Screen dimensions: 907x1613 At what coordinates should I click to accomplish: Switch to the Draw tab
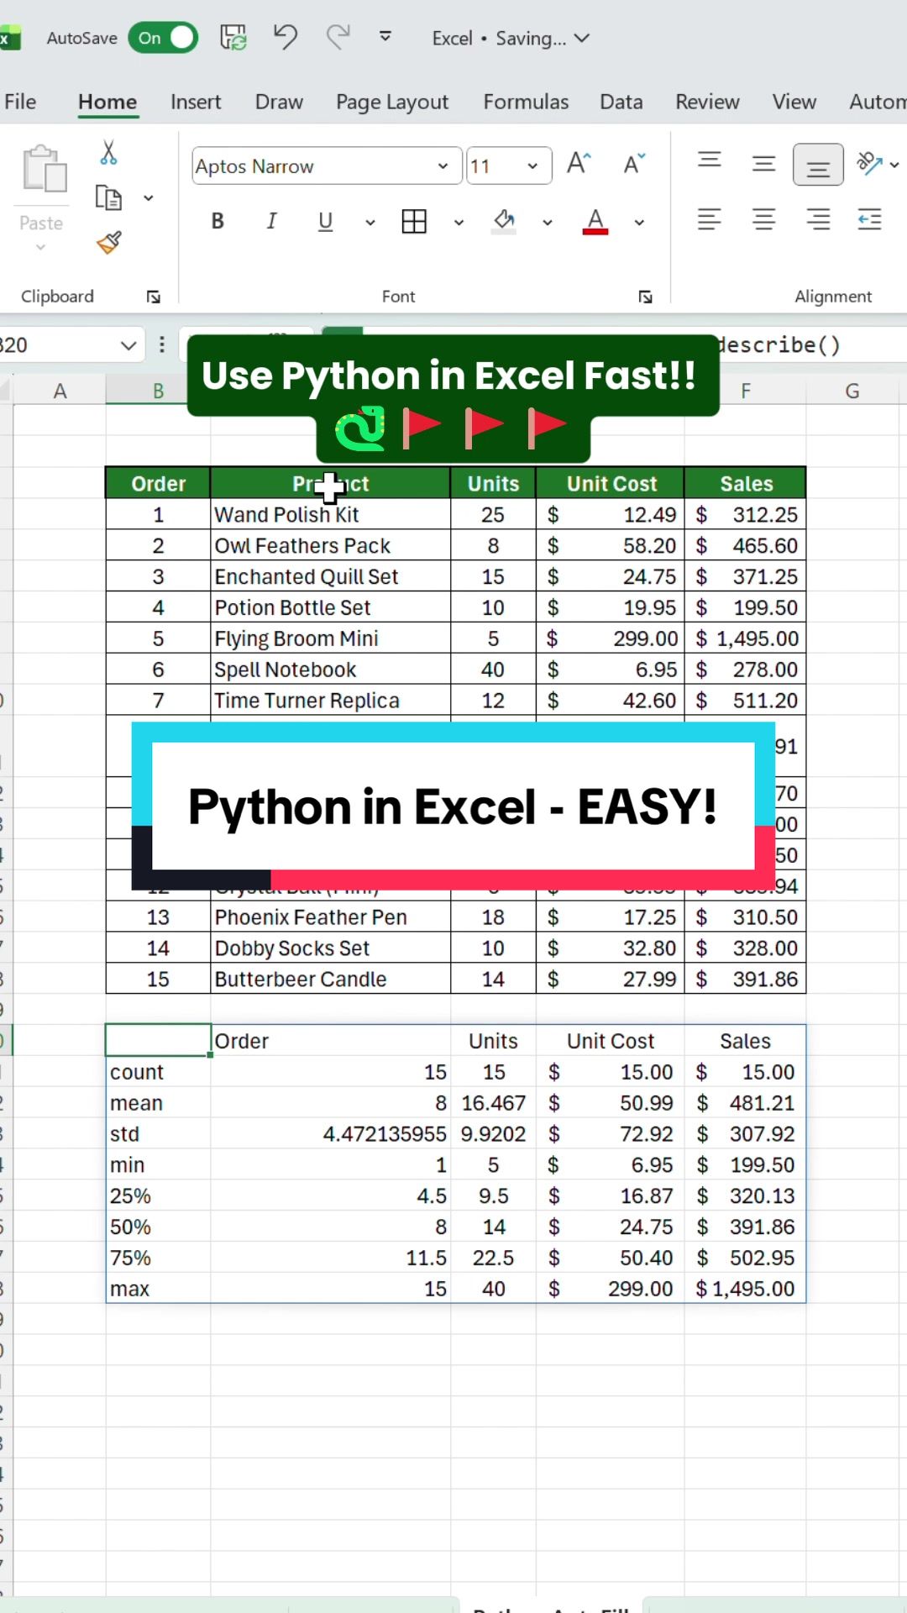tap(279, 102)
